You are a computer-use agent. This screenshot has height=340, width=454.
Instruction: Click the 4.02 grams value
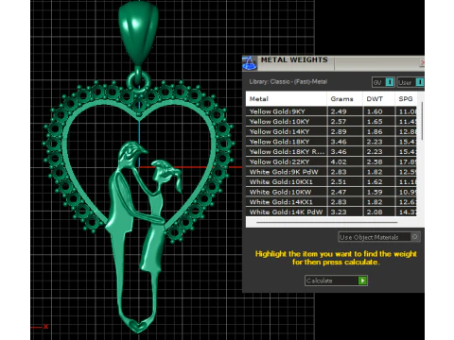[x=339, y=161]
